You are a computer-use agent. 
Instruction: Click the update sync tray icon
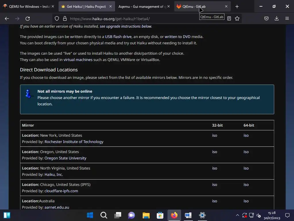tap(244, 215)
